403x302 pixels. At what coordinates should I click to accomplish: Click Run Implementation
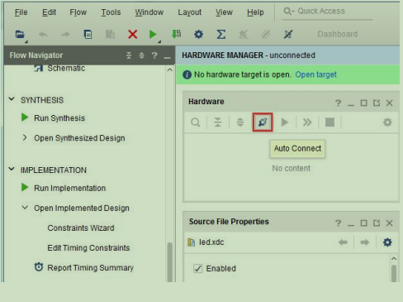point(70,188)
